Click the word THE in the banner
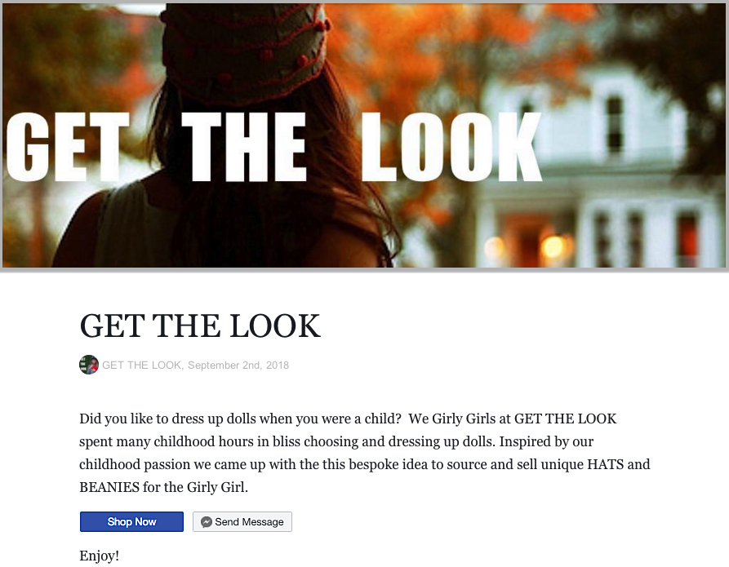The height and width of the screenshot is (567, 729). 244,147
